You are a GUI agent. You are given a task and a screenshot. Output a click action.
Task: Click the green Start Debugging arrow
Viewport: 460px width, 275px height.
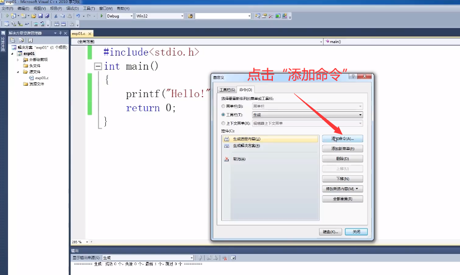(x=101, y=16)
